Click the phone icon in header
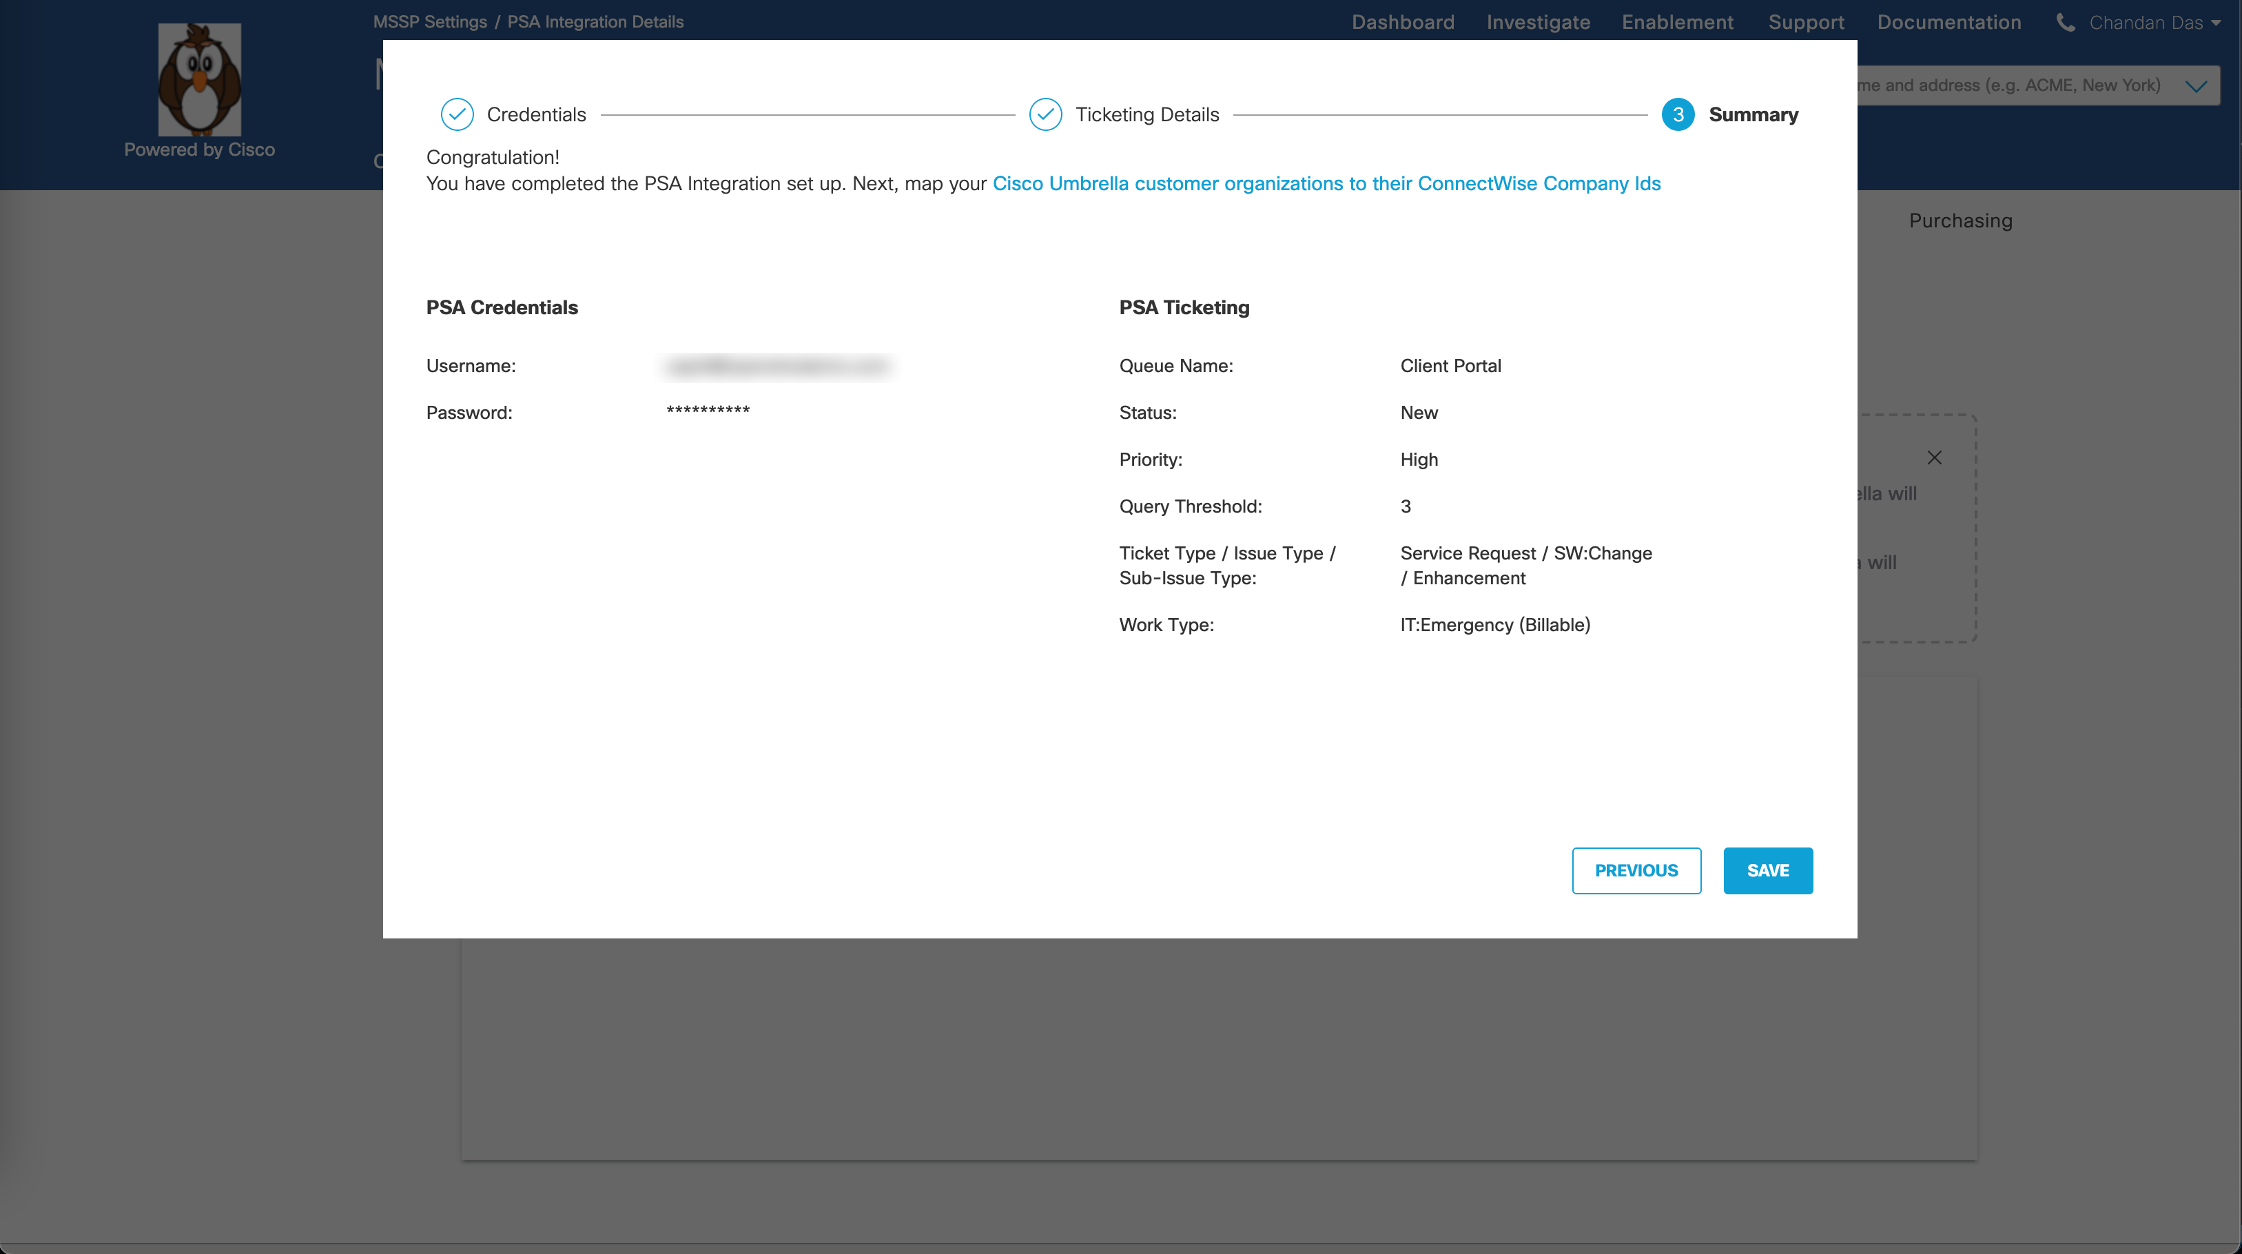 2064,23
